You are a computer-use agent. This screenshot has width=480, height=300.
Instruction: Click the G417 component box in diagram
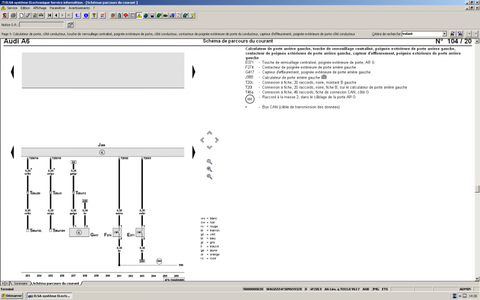coord(79,232)
